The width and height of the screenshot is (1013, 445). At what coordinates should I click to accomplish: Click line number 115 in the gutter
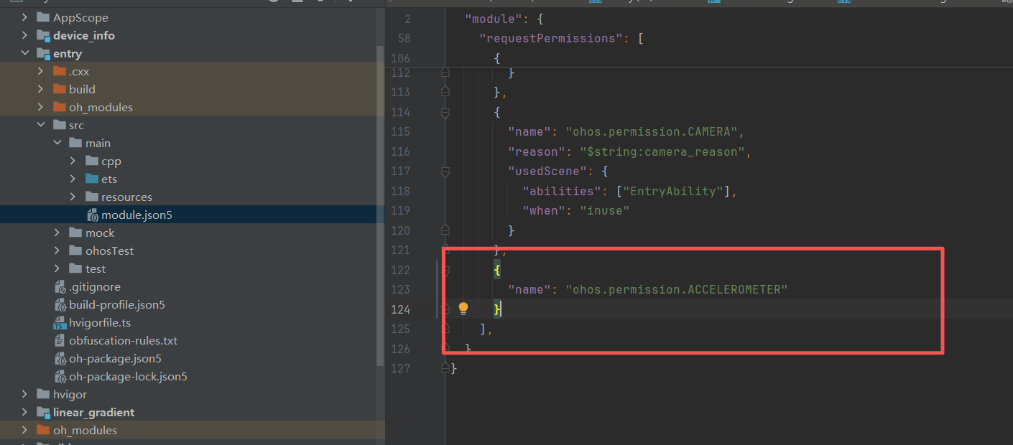(x=400, y=131)
